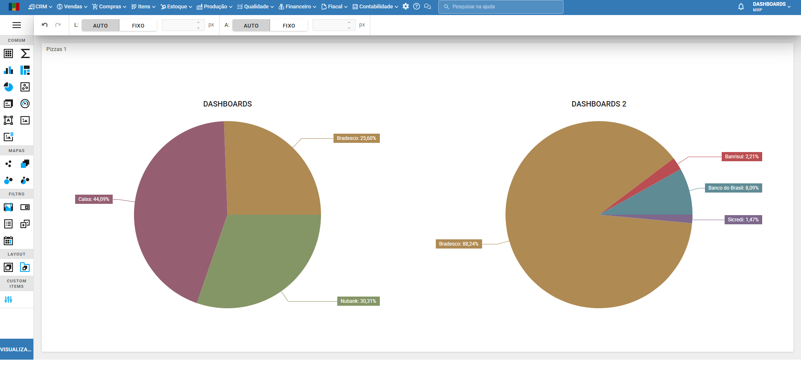Image resolution: width=801 pixels, height=373 pixels.
Task: Click the 'Banrisul: 2,21%' label
Action: click(x=742, y=157)
